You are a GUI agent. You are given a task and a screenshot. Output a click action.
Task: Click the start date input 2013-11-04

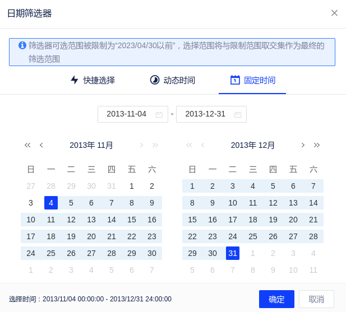[127, 114]
